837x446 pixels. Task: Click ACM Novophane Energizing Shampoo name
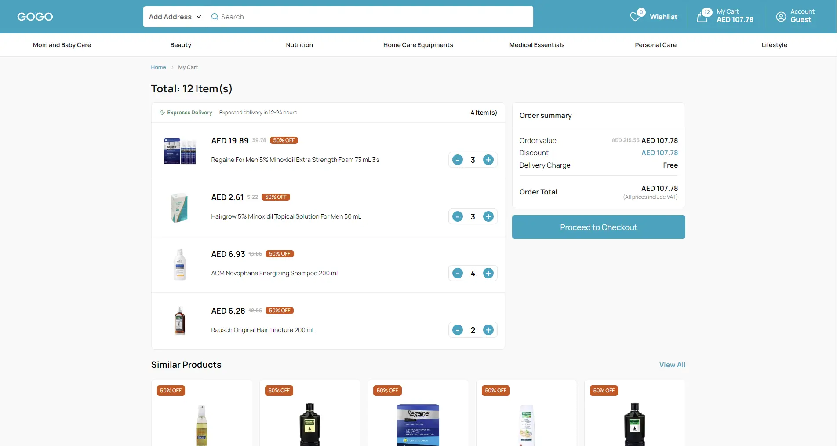[275, 273]
